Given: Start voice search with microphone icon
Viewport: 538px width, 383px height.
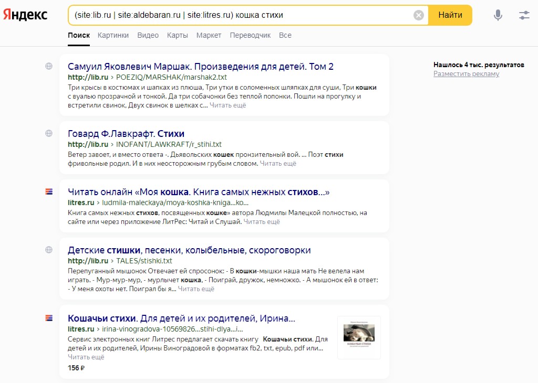Looking at the screenshot, I should tap(498, 15).
